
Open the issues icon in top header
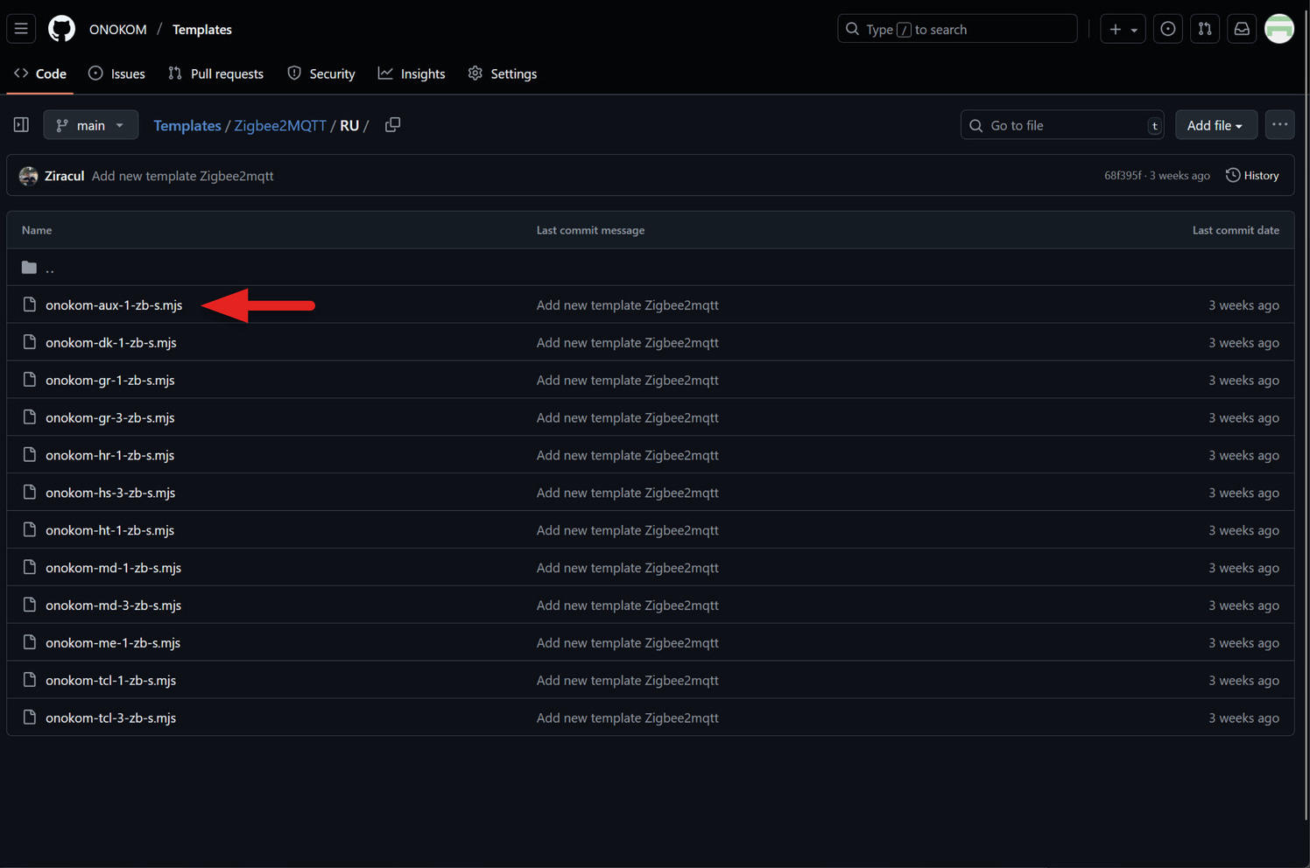coord(1167,29)
